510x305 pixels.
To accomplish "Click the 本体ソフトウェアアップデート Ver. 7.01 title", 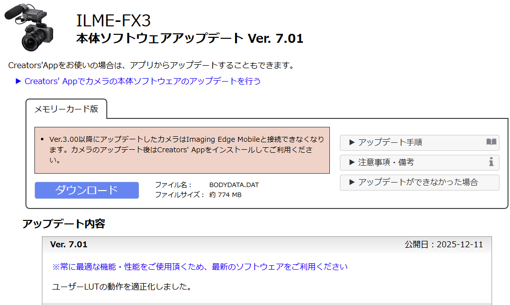I will pyautogui.click(x=190, y=39).
